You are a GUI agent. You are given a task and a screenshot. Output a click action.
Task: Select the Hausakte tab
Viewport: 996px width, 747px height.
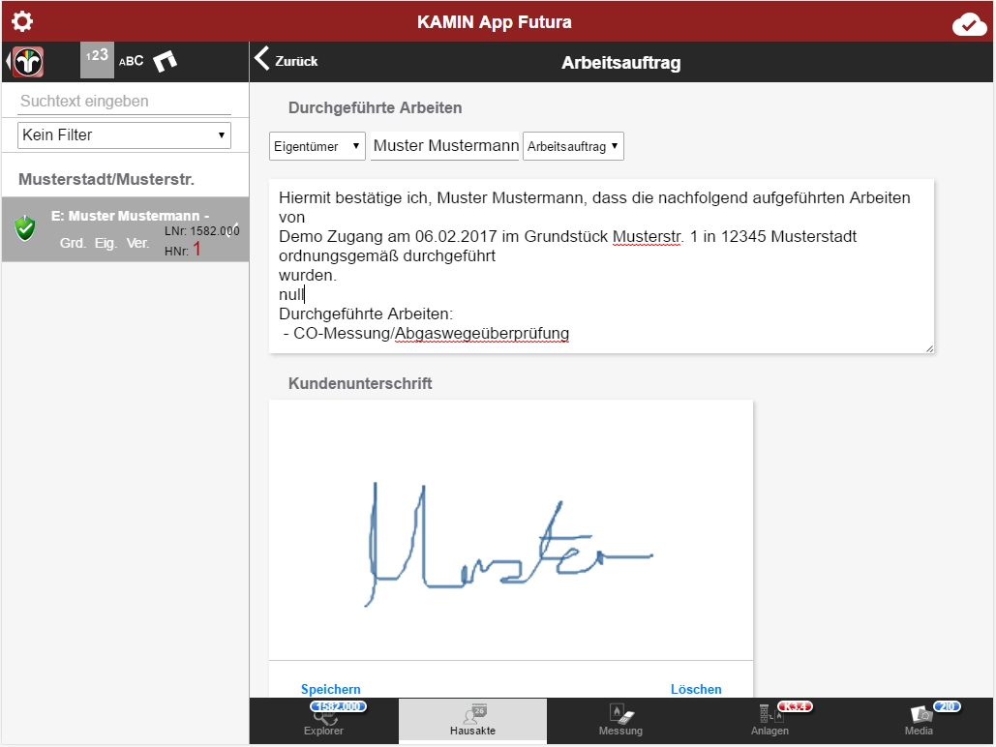pos(472,722)
